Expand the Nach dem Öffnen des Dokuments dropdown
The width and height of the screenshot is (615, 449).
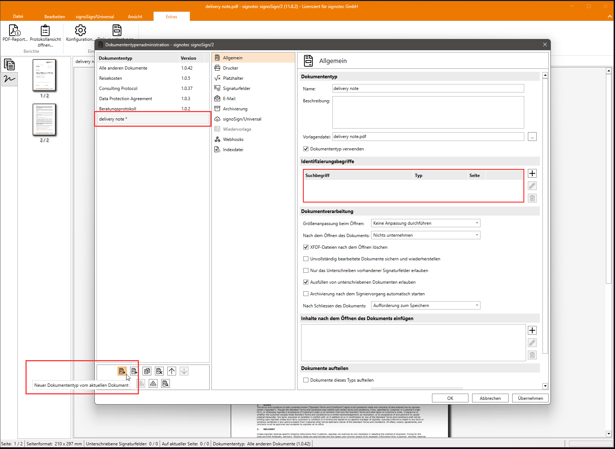[x=425, y=235]
